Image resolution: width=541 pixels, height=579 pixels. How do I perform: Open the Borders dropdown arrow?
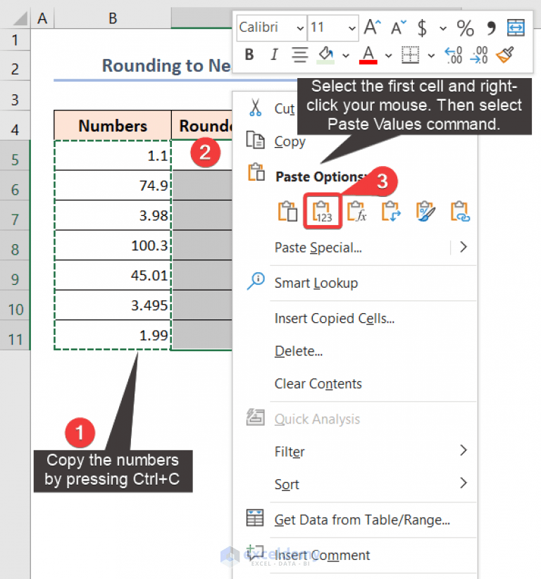point(431,56)
